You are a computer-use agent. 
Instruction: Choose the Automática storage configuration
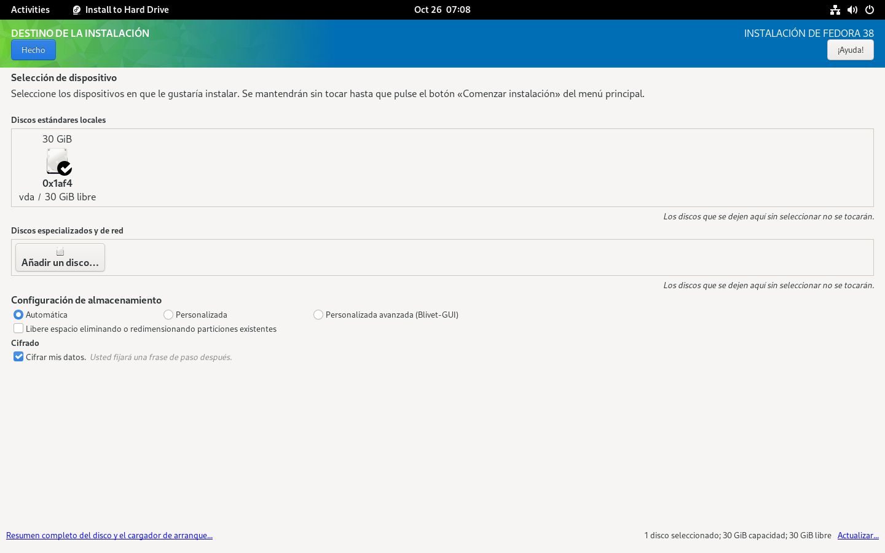(x=18, y=315)
